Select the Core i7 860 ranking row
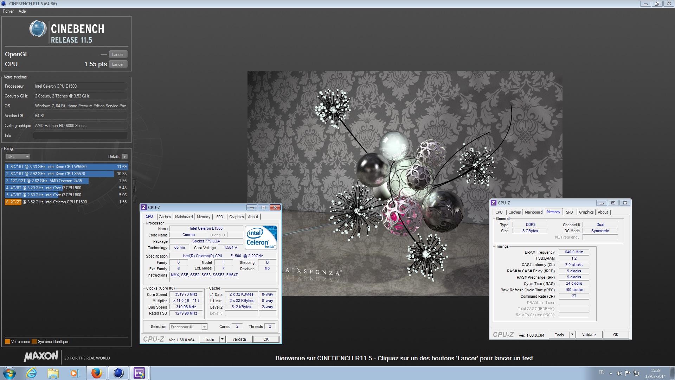The image size is (675, 380). 66,195
